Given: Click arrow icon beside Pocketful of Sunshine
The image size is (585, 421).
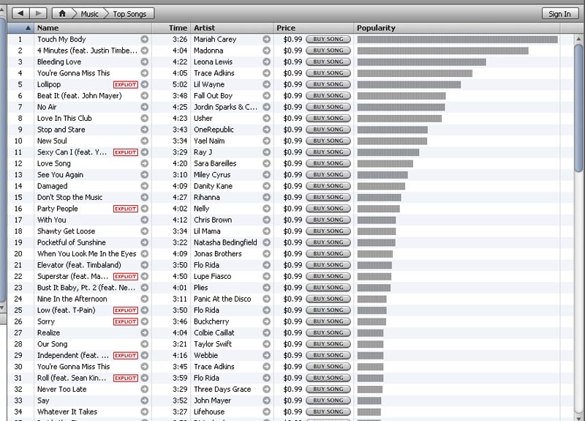Looking at the screenshot, I should pyautogui.click(x=144, y=242).
